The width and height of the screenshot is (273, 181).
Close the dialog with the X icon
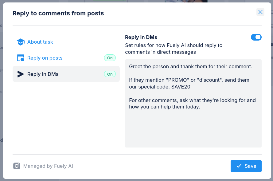tap(260, 12)
